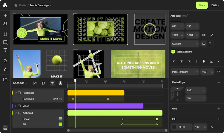Add a Grid with the plus icon
The width and height of the screenshot is (224, 133).
219,109
